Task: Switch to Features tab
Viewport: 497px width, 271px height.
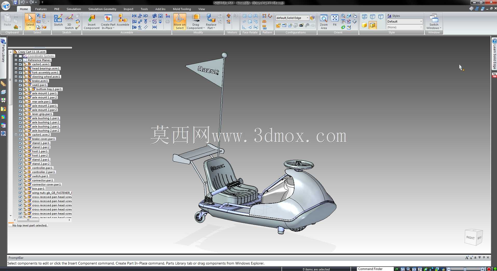Action: click(41, 9)
